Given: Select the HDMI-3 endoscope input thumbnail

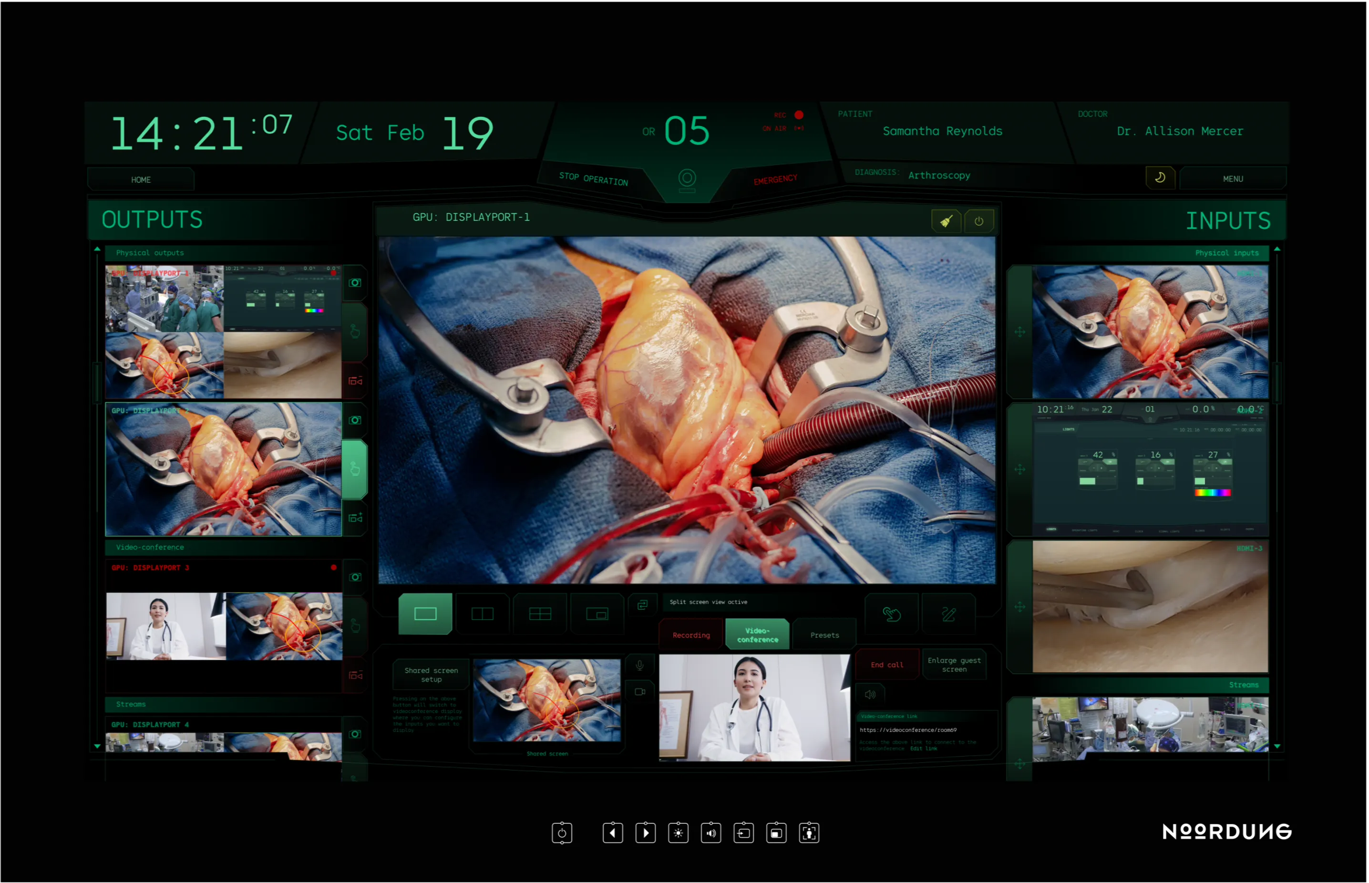Looking at the screenshot, I should coord(1150,607).
